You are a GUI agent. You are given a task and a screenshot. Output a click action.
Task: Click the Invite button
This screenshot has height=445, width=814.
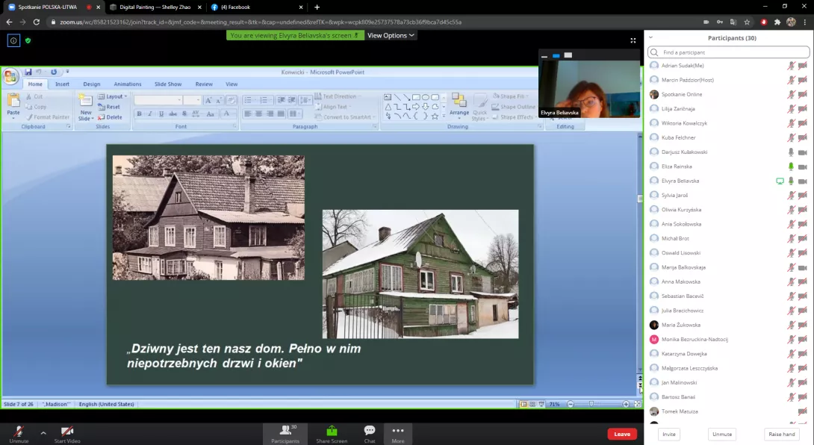pos(669,434)
